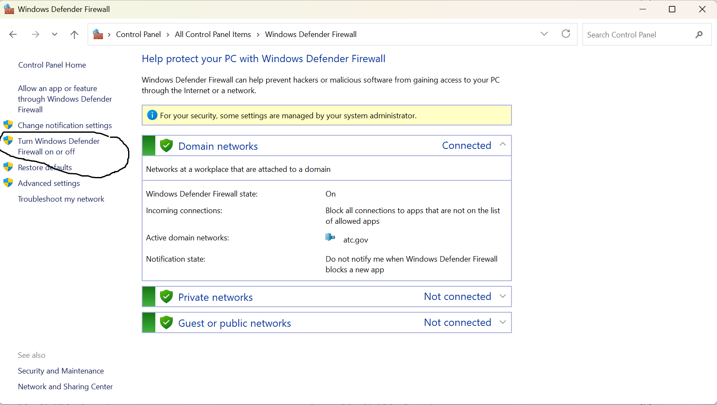Click green shield icon for Private networks
This screenshot has width=717, height=405.
[x=166, y=297]
